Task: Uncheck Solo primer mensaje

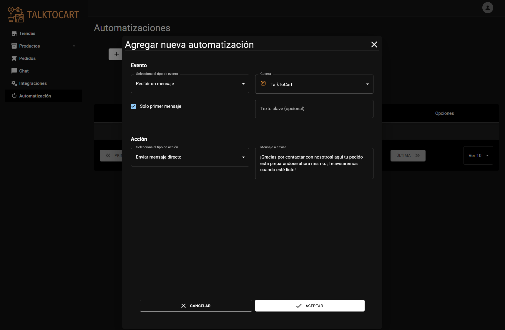Action: [133, 106]
